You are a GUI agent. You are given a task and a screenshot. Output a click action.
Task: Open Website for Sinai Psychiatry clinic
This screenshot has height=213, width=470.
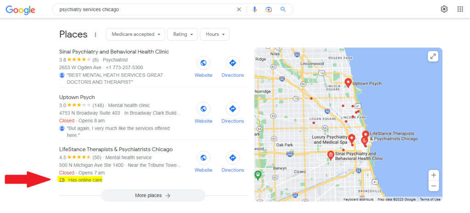(203, 67)
